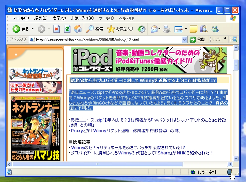Open プロバイダーに規制されるWinny Share link
246x182 pixels.
click(x=142, y=153)
